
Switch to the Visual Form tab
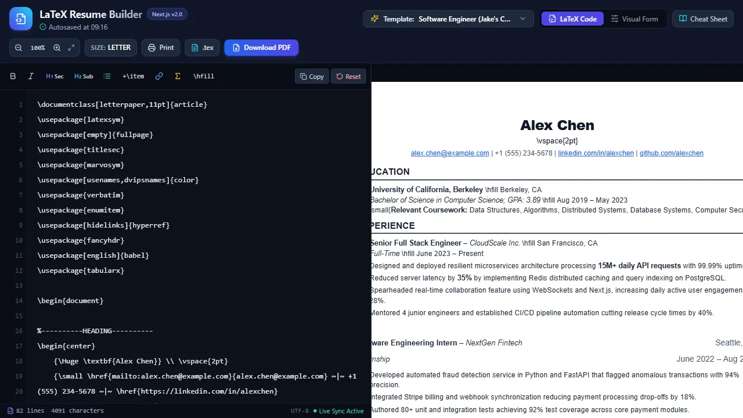pyautogui.click(x=634, y=19)
